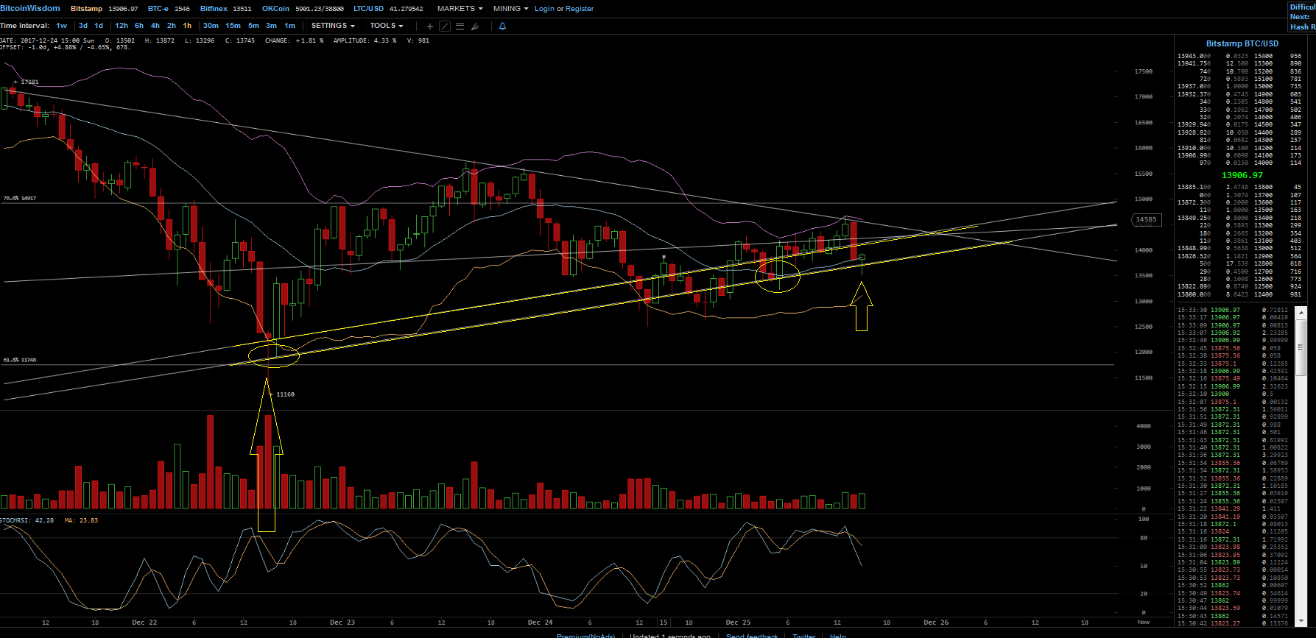Image resolution: width=1316 pixels, height=638 pixels.
Task: Set time interval to 1d
Action: [99, 26]
